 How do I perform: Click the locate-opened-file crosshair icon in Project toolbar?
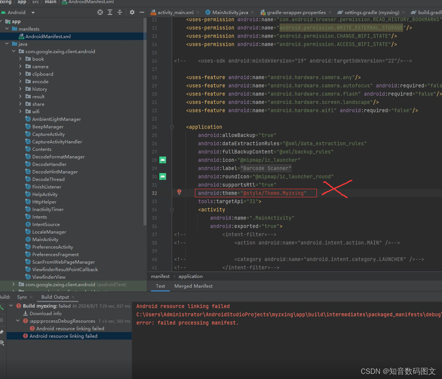pyautogui.click(x=100, y=12)
